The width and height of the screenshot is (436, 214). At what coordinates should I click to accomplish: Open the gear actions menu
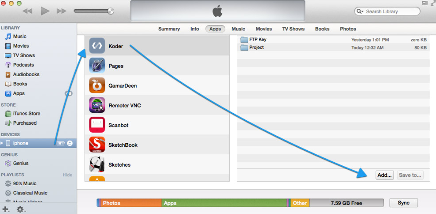[21, 209]
